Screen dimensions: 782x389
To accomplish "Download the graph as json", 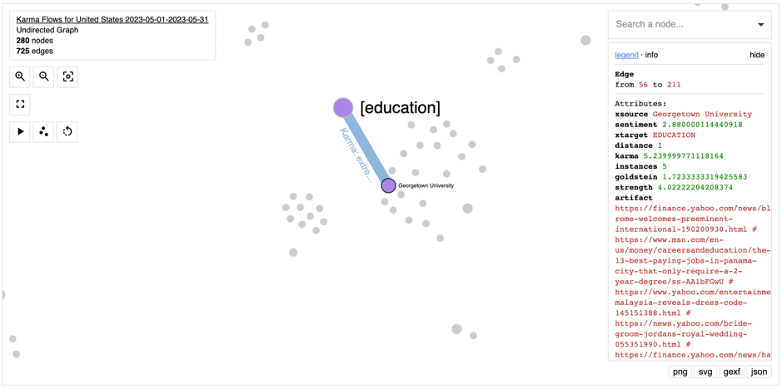I will coord(759,372).
